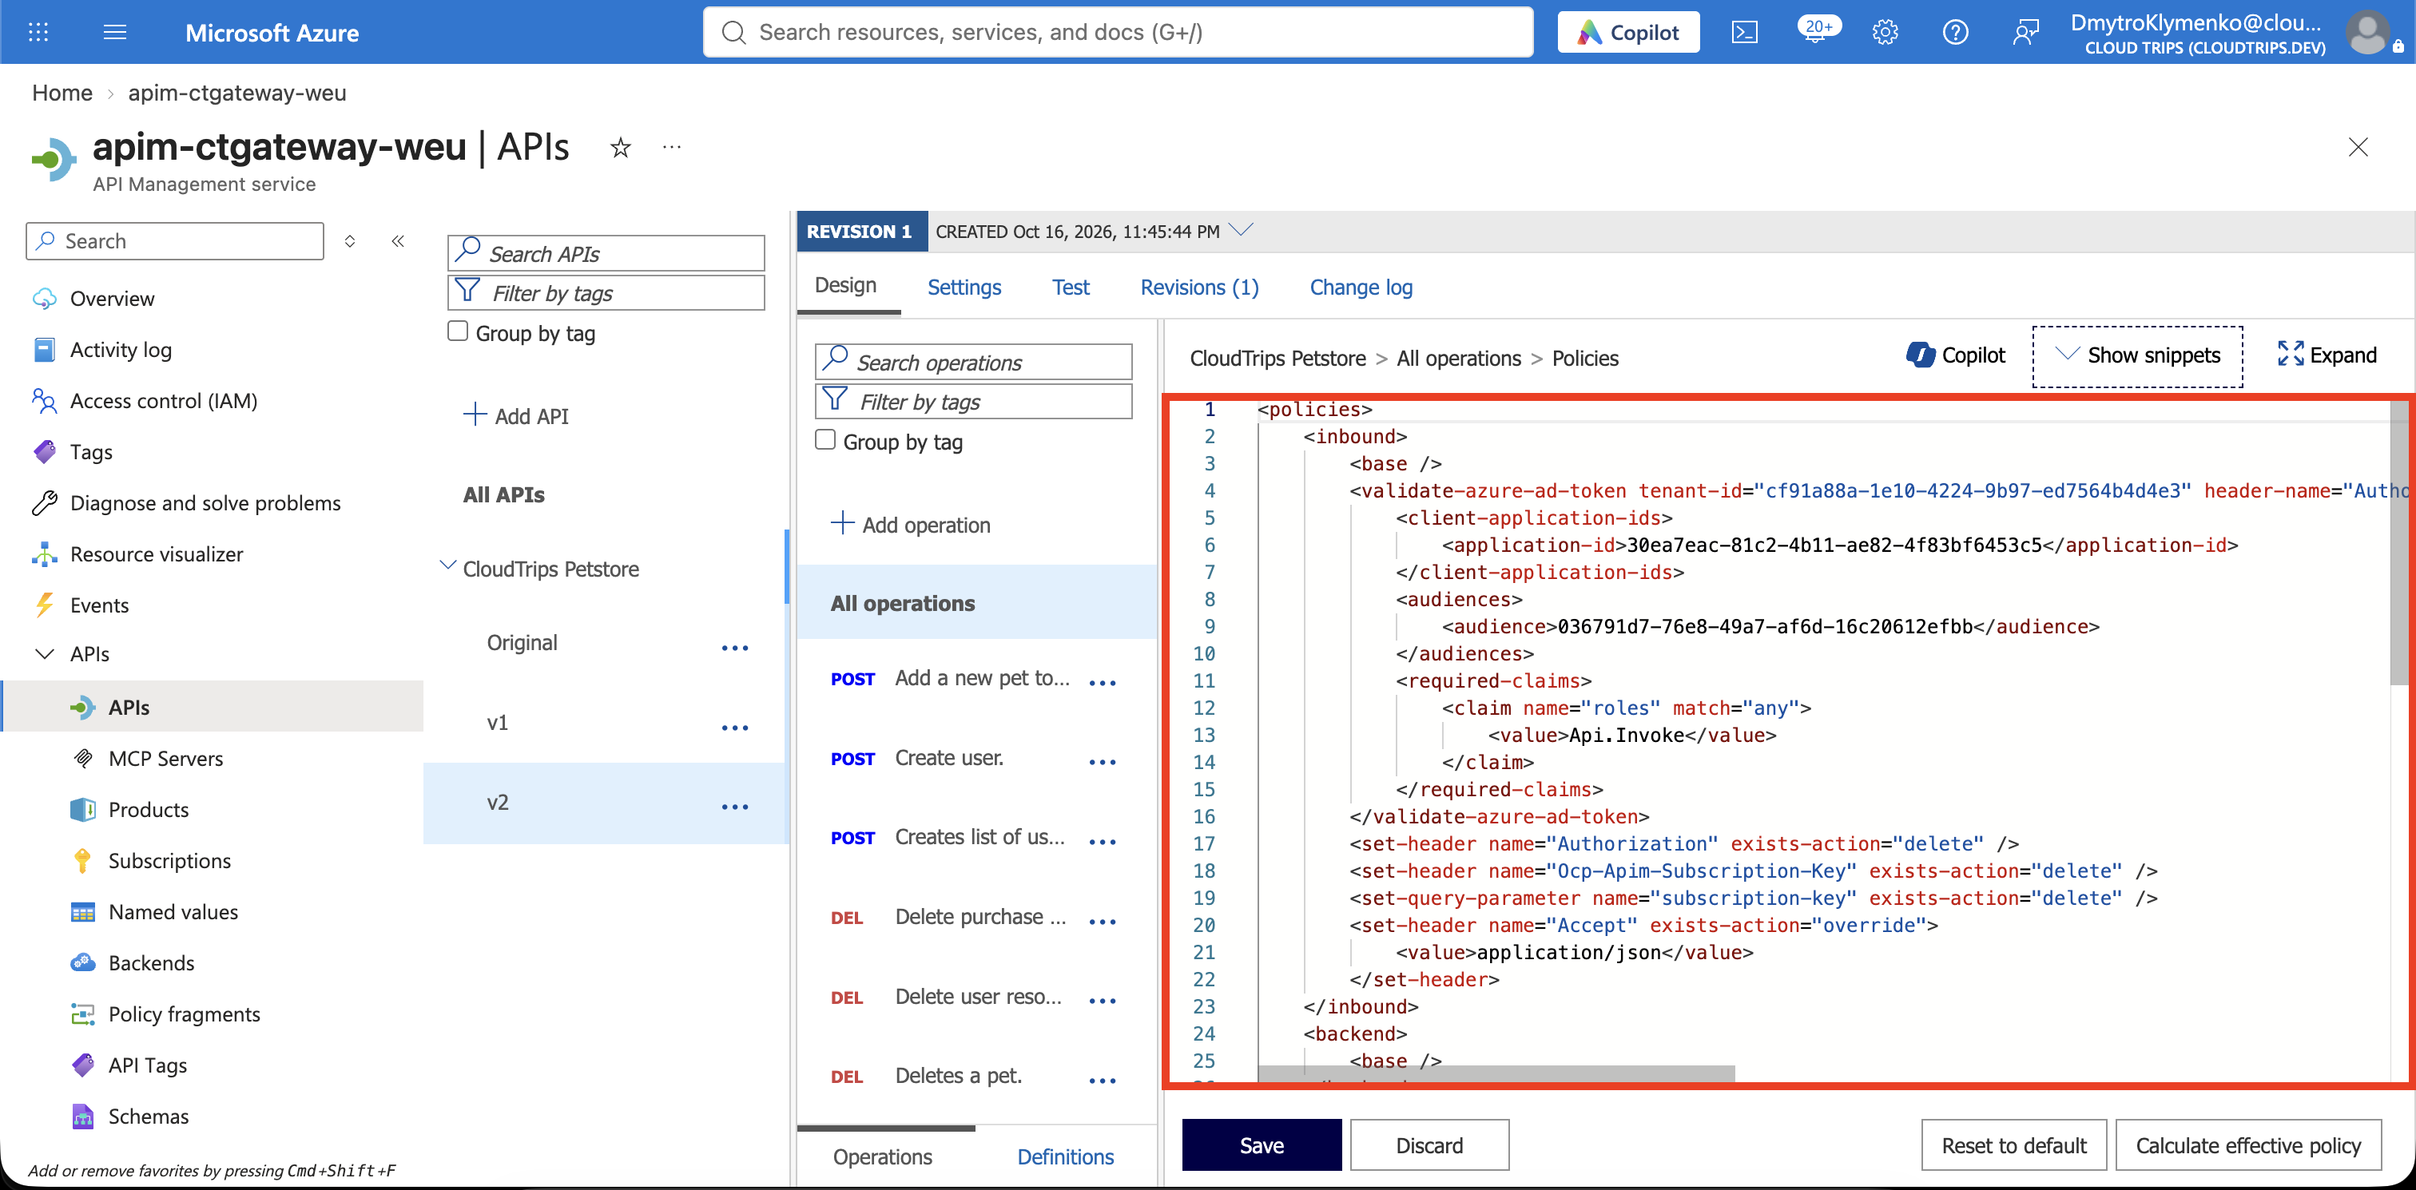This screenshot has height=1190, width=2416.
Task: Open the help question mark icon
Action: tap(1956, 32)
